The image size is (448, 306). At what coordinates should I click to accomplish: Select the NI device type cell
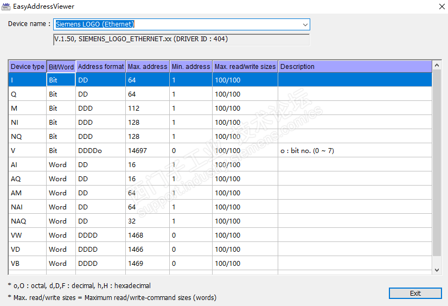point(28,122)
